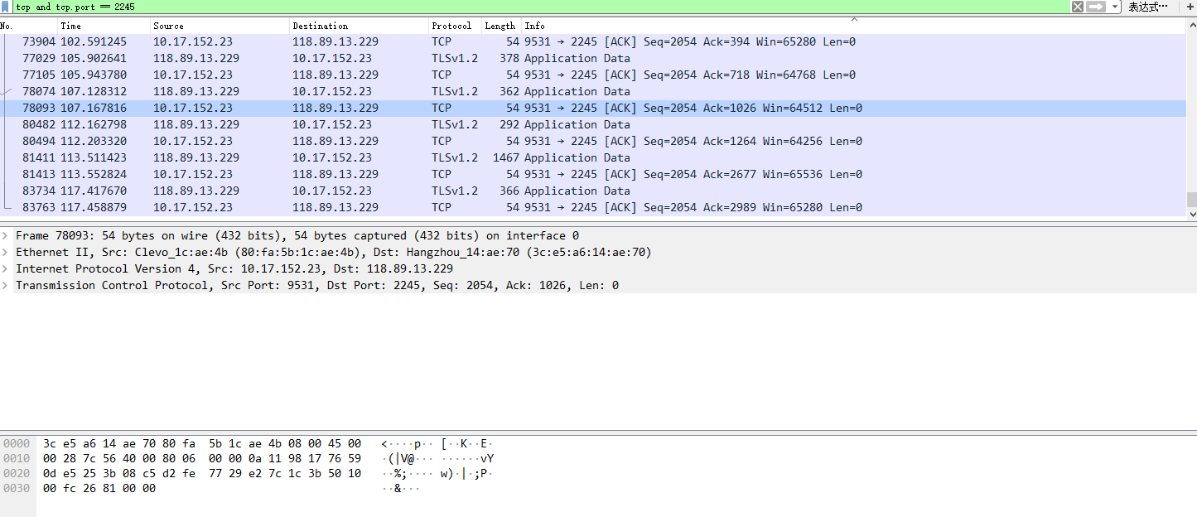Click the 表达式 expression button
The height and width of the screenshot is (517, 1197).
pos(1148,7)
